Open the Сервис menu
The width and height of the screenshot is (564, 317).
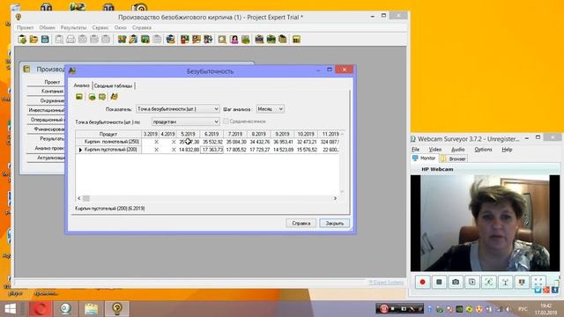100,27
